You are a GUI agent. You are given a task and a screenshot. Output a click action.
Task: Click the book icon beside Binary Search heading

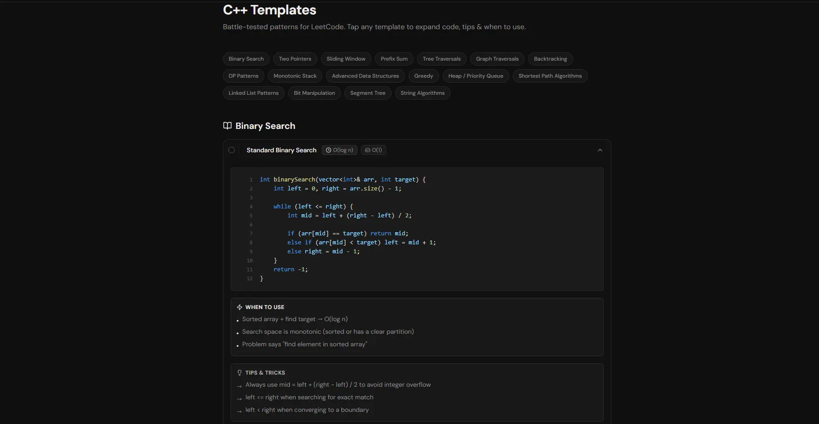227,126
